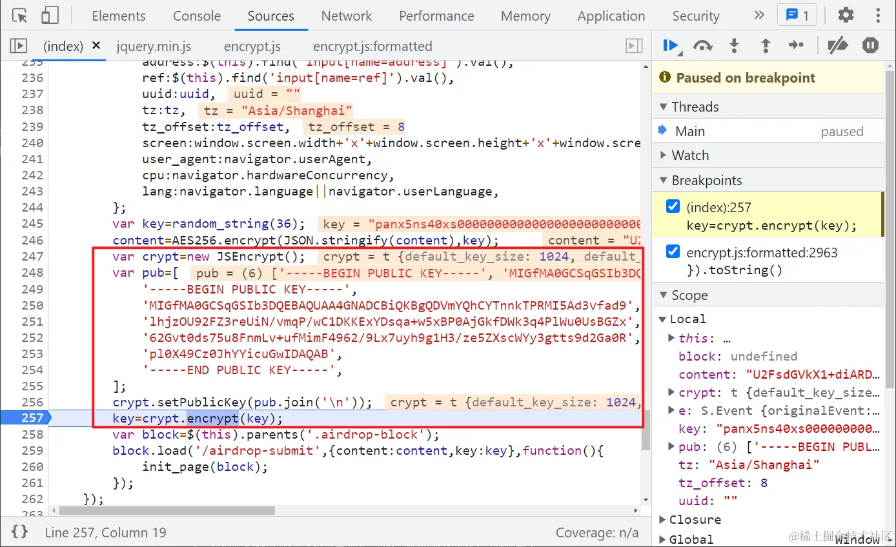Uncheck the (index):257 breakpoint checkbox
896x547 pixels.
(673, 207)
